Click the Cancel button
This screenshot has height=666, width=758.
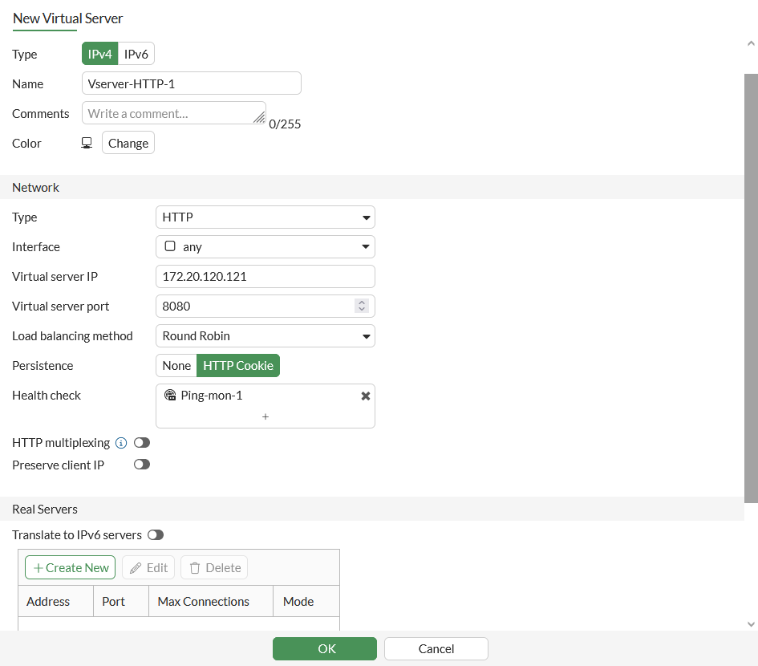point(436,649)
